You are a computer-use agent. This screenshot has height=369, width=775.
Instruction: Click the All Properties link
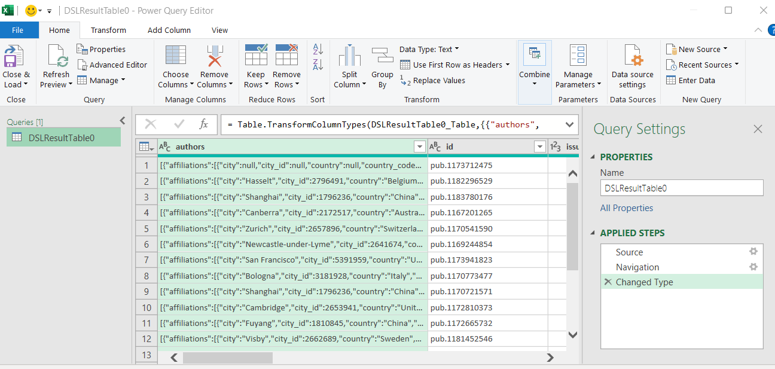627,208
